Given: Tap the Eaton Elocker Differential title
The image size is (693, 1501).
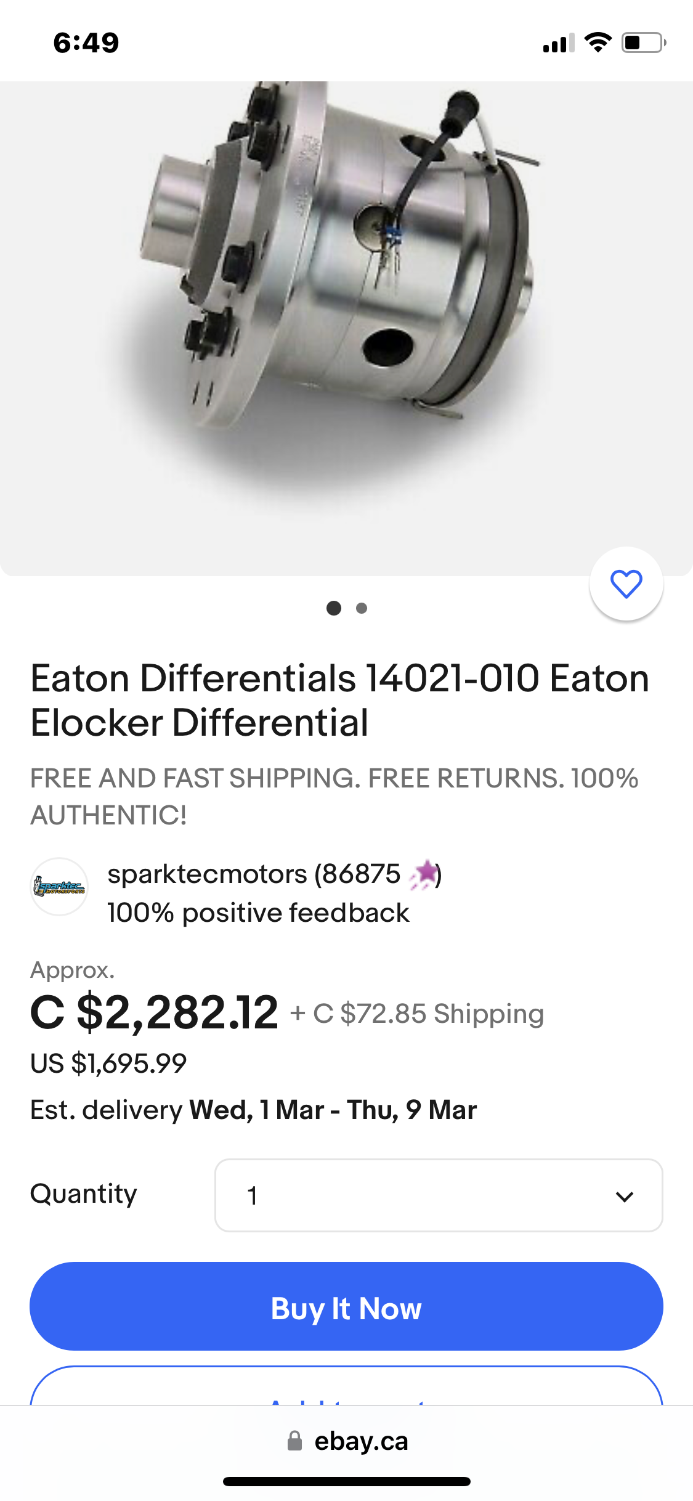Looking at the screenshot, I should click(339, 700).
